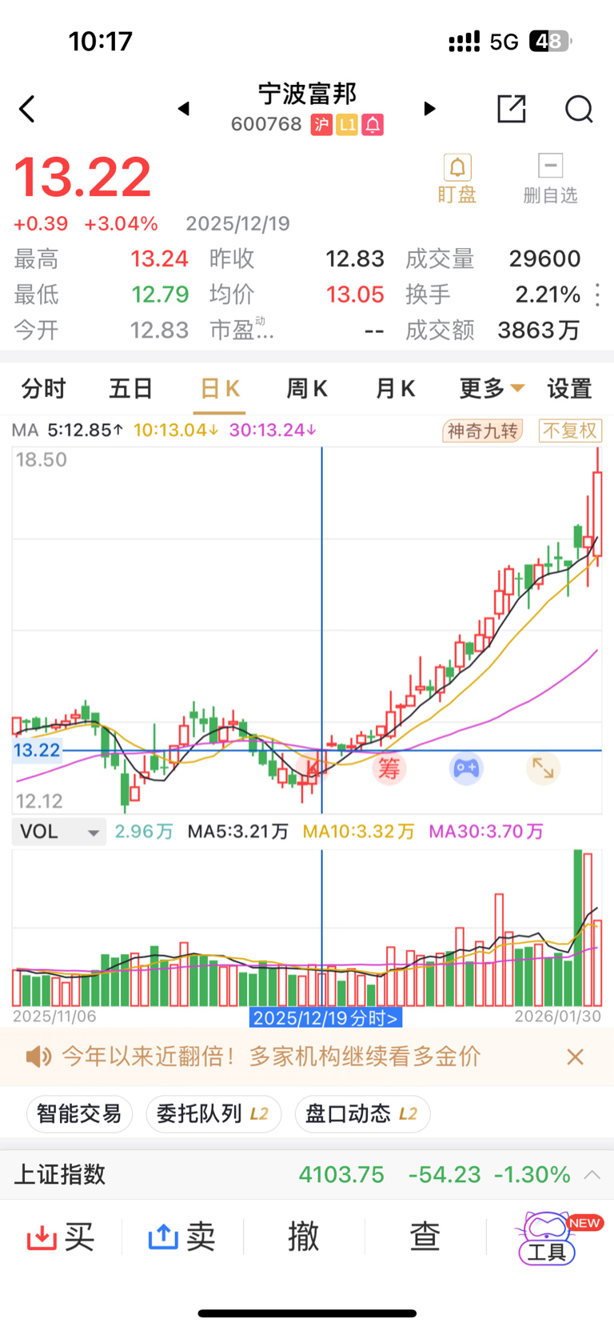Tap the pink alert bell badge
The image size is (614, 1331).
[x=373, y=125]
